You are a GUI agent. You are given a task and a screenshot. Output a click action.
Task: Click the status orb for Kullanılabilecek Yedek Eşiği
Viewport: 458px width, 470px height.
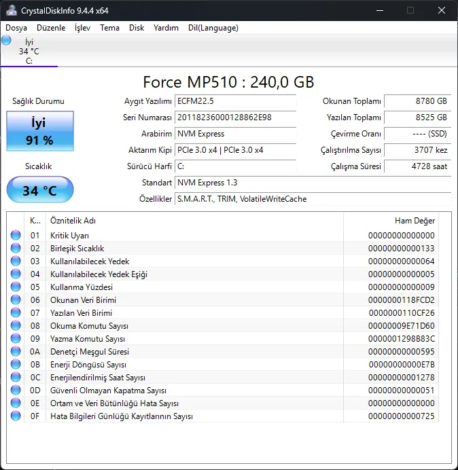click(16, 274)
